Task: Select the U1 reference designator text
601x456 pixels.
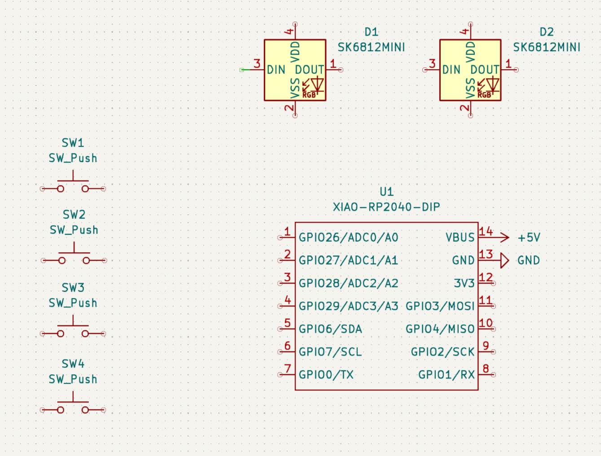Action: [386, 192]
